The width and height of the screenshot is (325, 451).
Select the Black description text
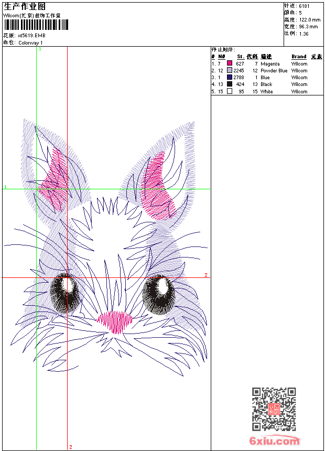click(x=266, y=84)
